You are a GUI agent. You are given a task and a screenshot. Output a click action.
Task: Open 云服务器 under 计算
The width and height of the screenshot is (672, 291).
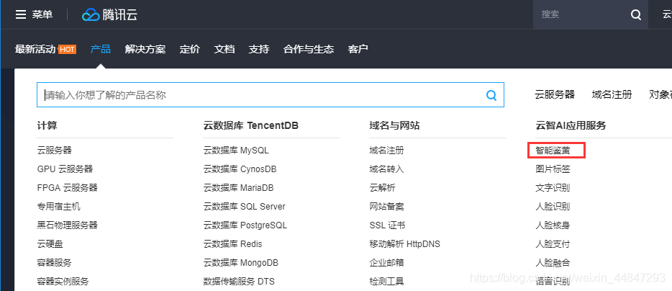point(55,151)
